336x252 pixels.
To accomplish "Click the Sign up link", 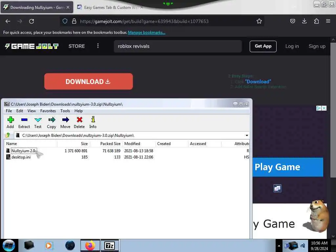I will (317, 46).
